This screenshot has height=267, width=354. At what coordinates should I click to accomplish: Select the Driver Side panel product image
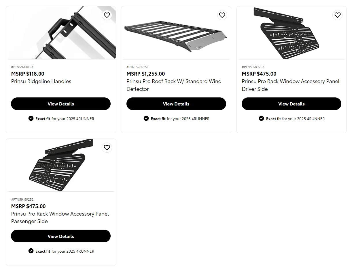(291, 32)
